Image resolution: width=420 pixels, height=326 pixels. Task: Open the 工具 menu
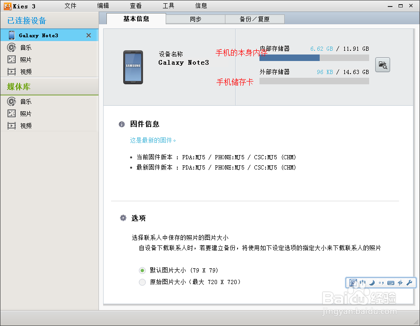pyautogui.click(x=168, y=6)
